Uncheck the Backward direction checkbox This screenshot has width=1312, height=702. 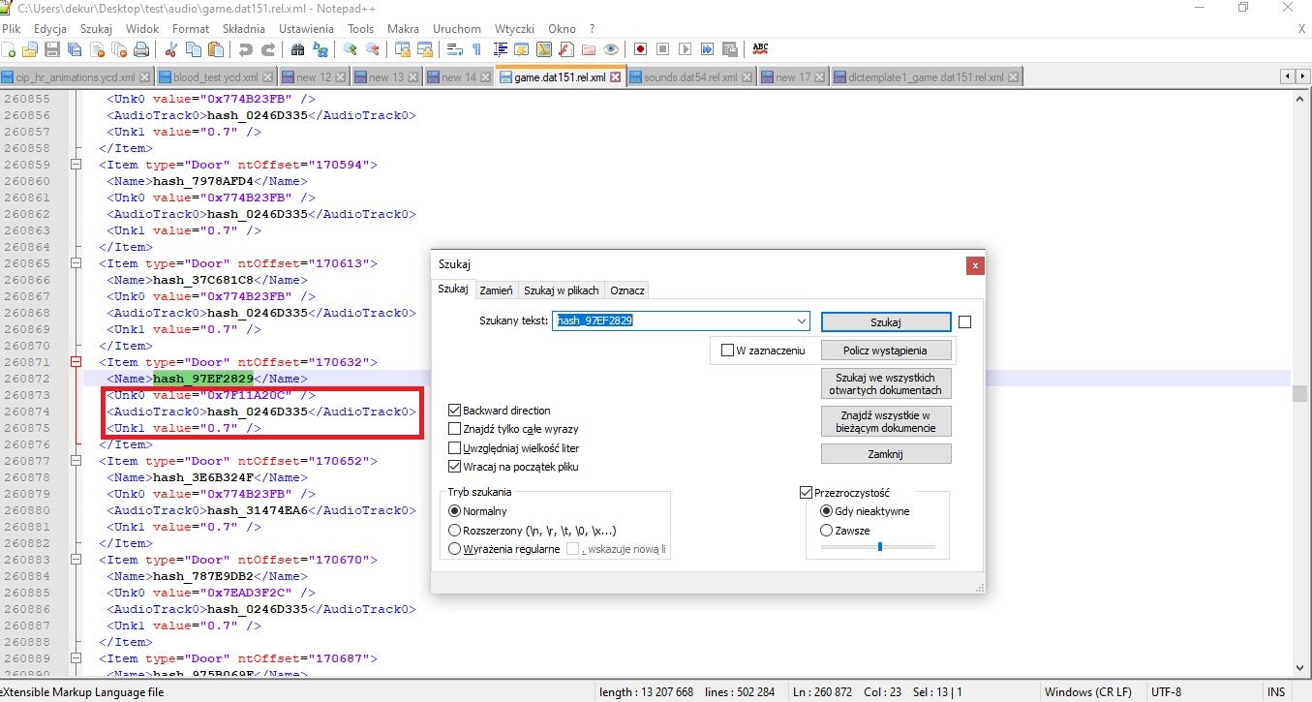455,411
